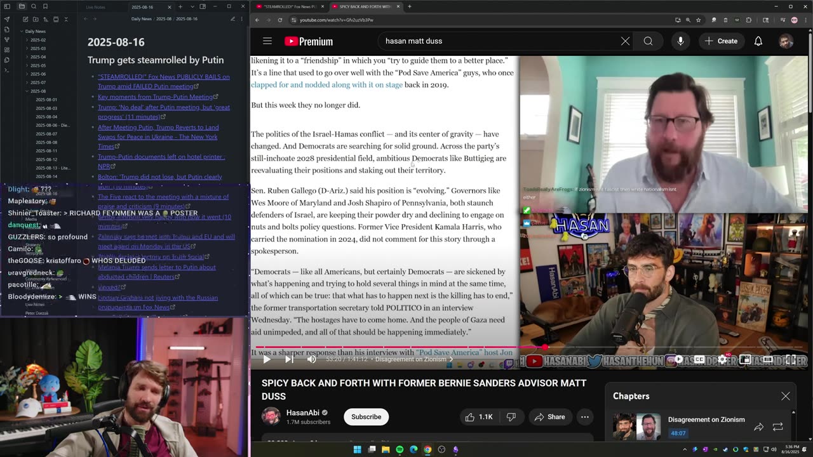
Task: Switch player to theater mode
Action: (768, 359)
